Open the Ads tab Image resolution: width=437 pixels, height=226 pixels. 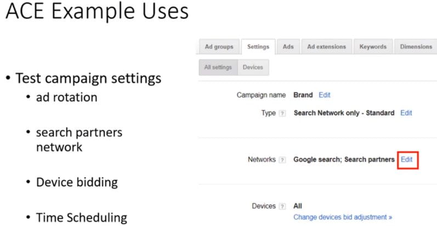tap(288, 47)
